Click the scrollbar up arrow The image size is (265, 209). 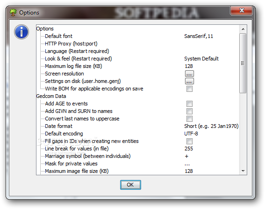pyautogui.click(x=243, y=29)
